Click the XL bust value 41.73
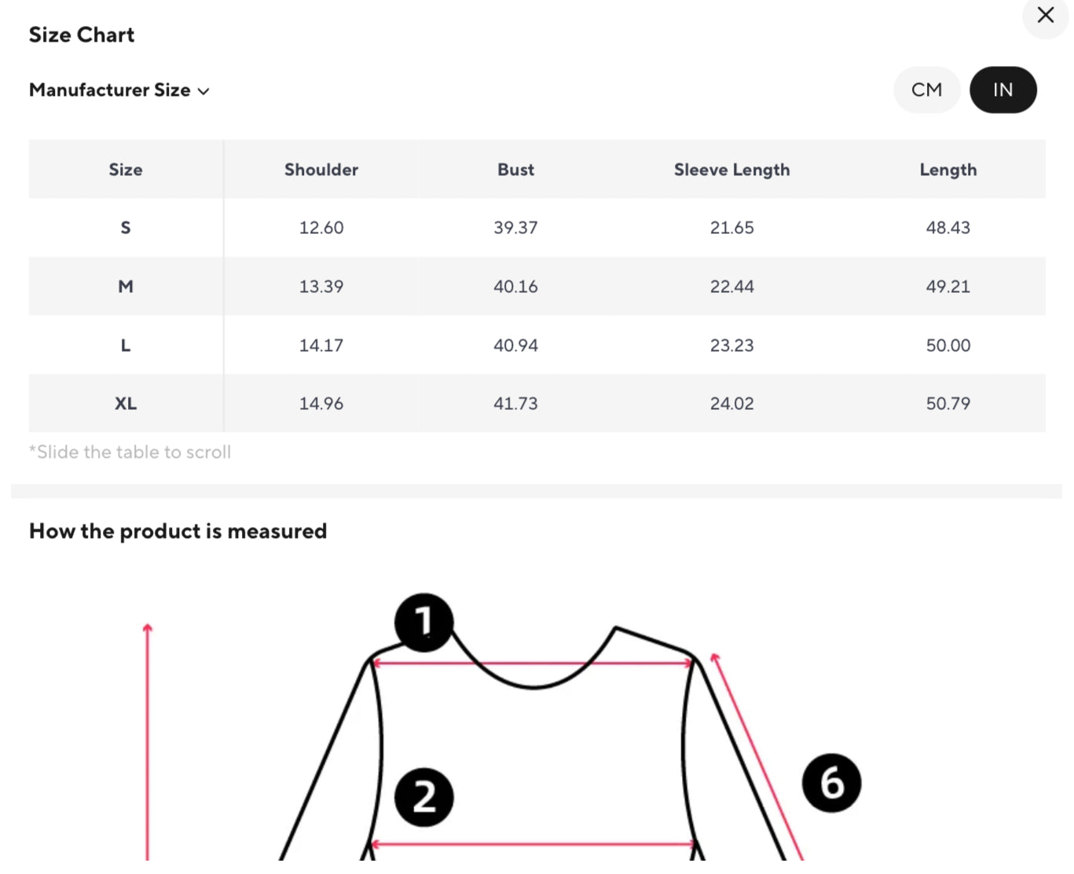Screen dimensions: 1074x874 point(515,404)
